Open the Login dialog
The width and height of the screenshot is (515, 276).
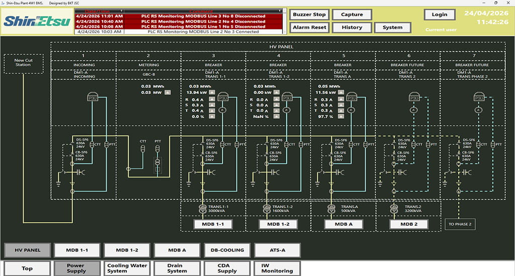[439, 15]
